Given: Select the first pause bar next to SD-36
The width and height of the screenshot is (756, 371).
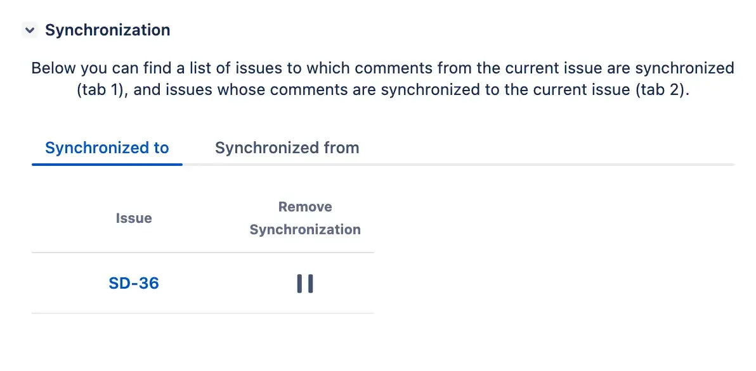Looking at the screenshot, I should [x=300, y=283].
